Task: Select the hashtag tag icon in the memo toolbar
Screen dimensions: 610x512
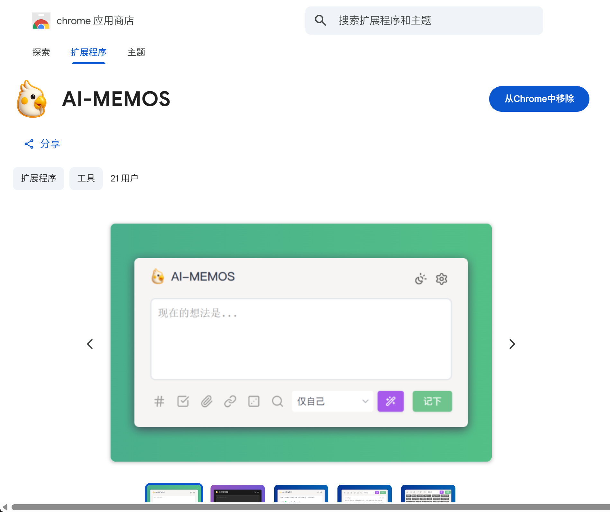Action: (x=159, y=401)
